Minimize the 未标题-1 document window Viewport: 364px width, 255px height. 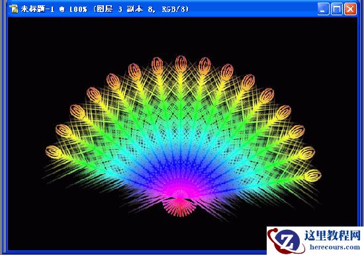point(323,9)
